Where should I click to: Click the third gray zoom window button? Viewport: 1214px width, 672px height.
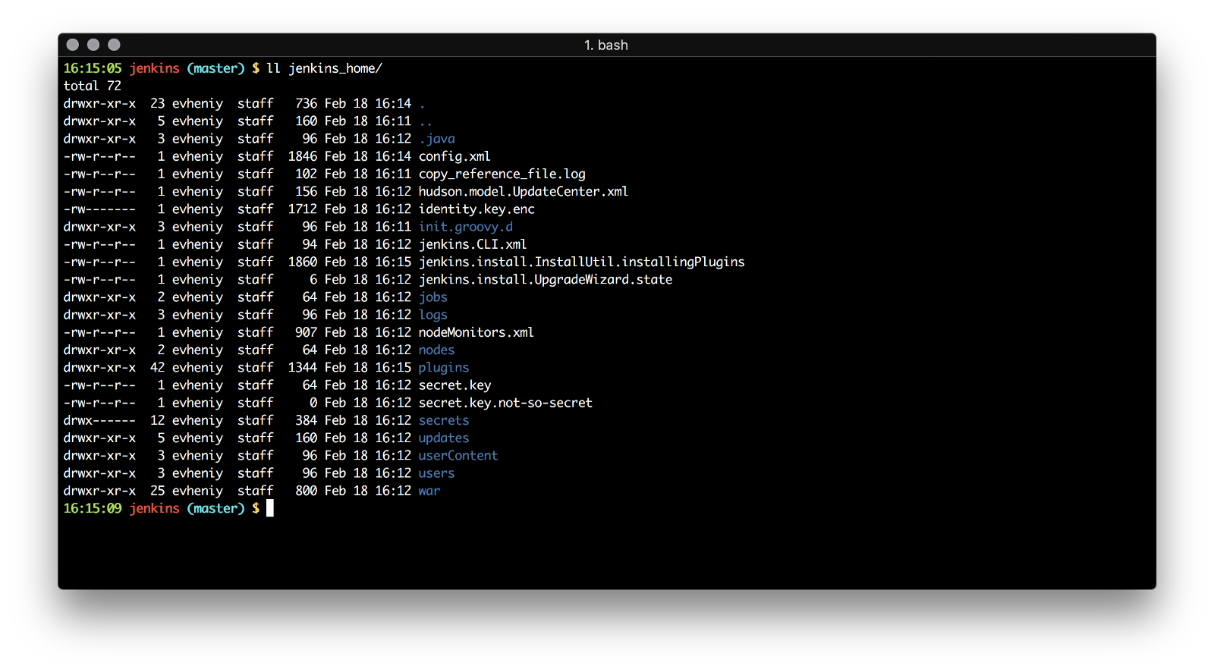pos(114,45)
